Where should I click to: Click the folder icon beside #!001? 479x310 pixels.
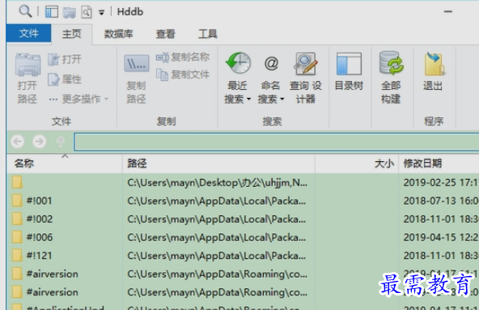(18, 201)
